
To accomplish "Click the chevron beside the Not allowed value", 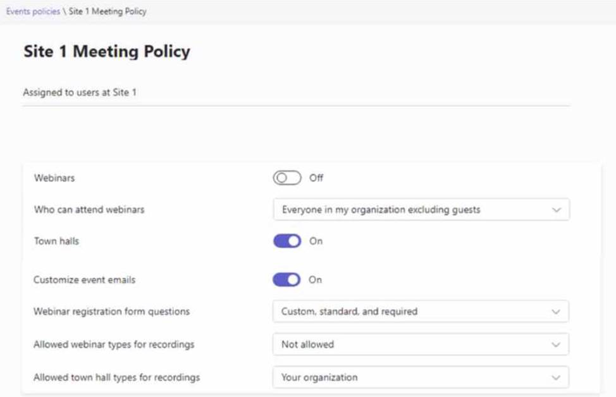I will pyautogui.click(x=556, y=345).
